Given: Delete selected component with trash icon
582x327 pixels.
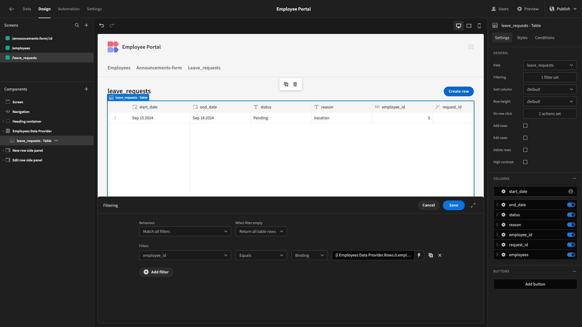Looking at the screenshot, I should click(x=295, y=84).
